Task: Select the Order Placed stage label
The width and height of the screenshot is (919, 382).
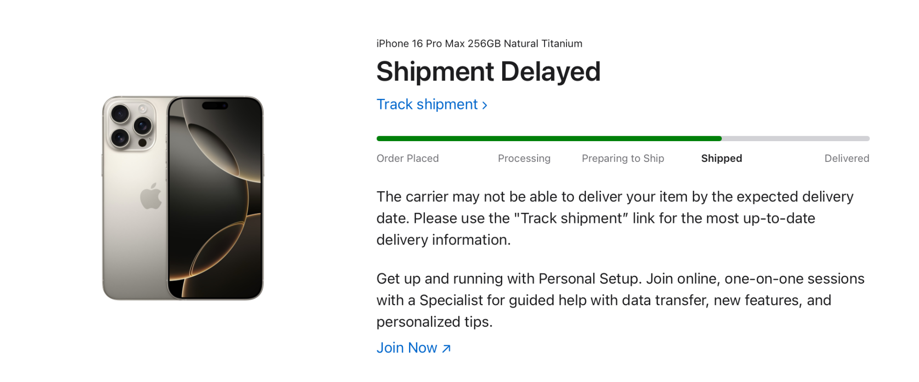Action: click(x=408, y=159)
